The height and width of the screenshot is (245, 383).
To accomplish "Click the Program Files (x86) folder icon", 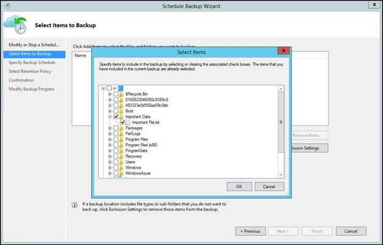I will (x=121, y=145).
